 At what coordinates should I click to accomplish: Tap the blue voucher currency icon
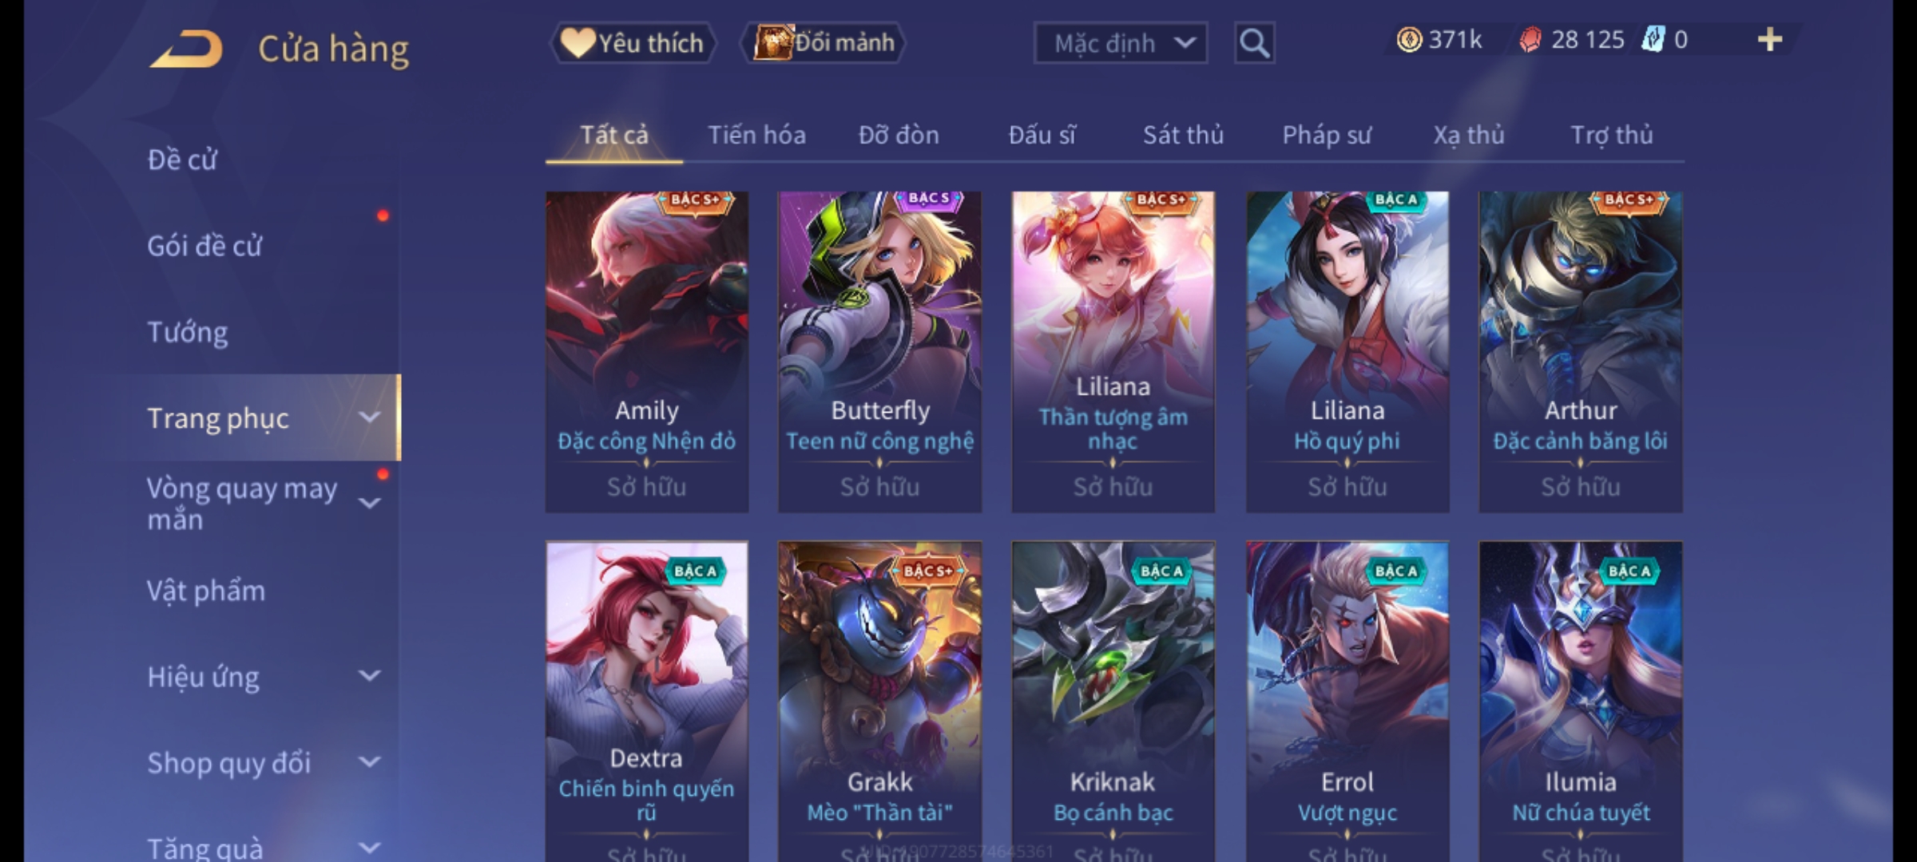coord(1653,40)
